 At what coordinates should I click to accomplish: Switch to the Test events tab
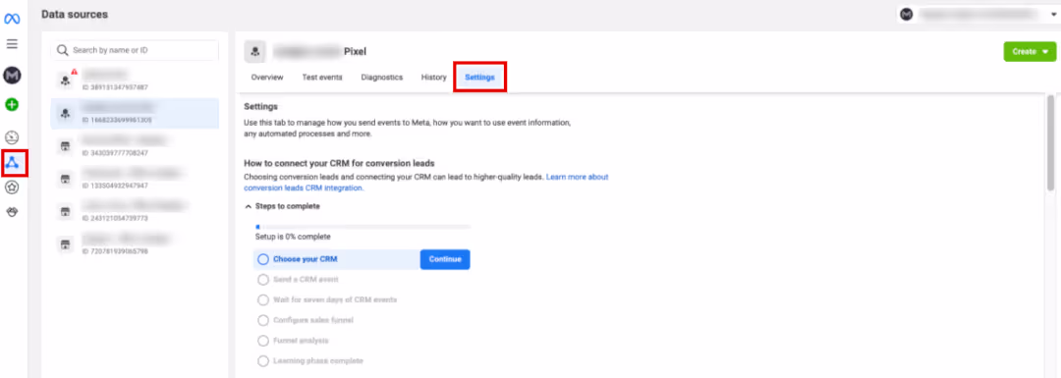tap(322, 78)
